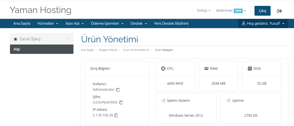Click the IP value 5.178.106.39
The width and height of the screenshot is (294, 126).
click(103, 115)
